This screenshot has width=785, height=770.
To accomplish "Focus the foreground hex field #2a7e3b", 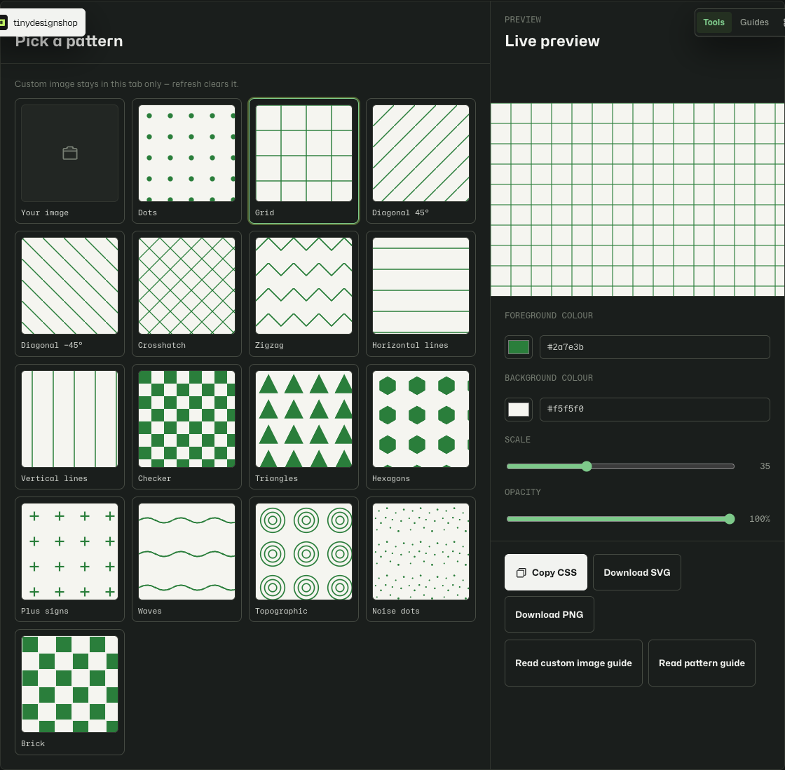I will pos(655,347).
